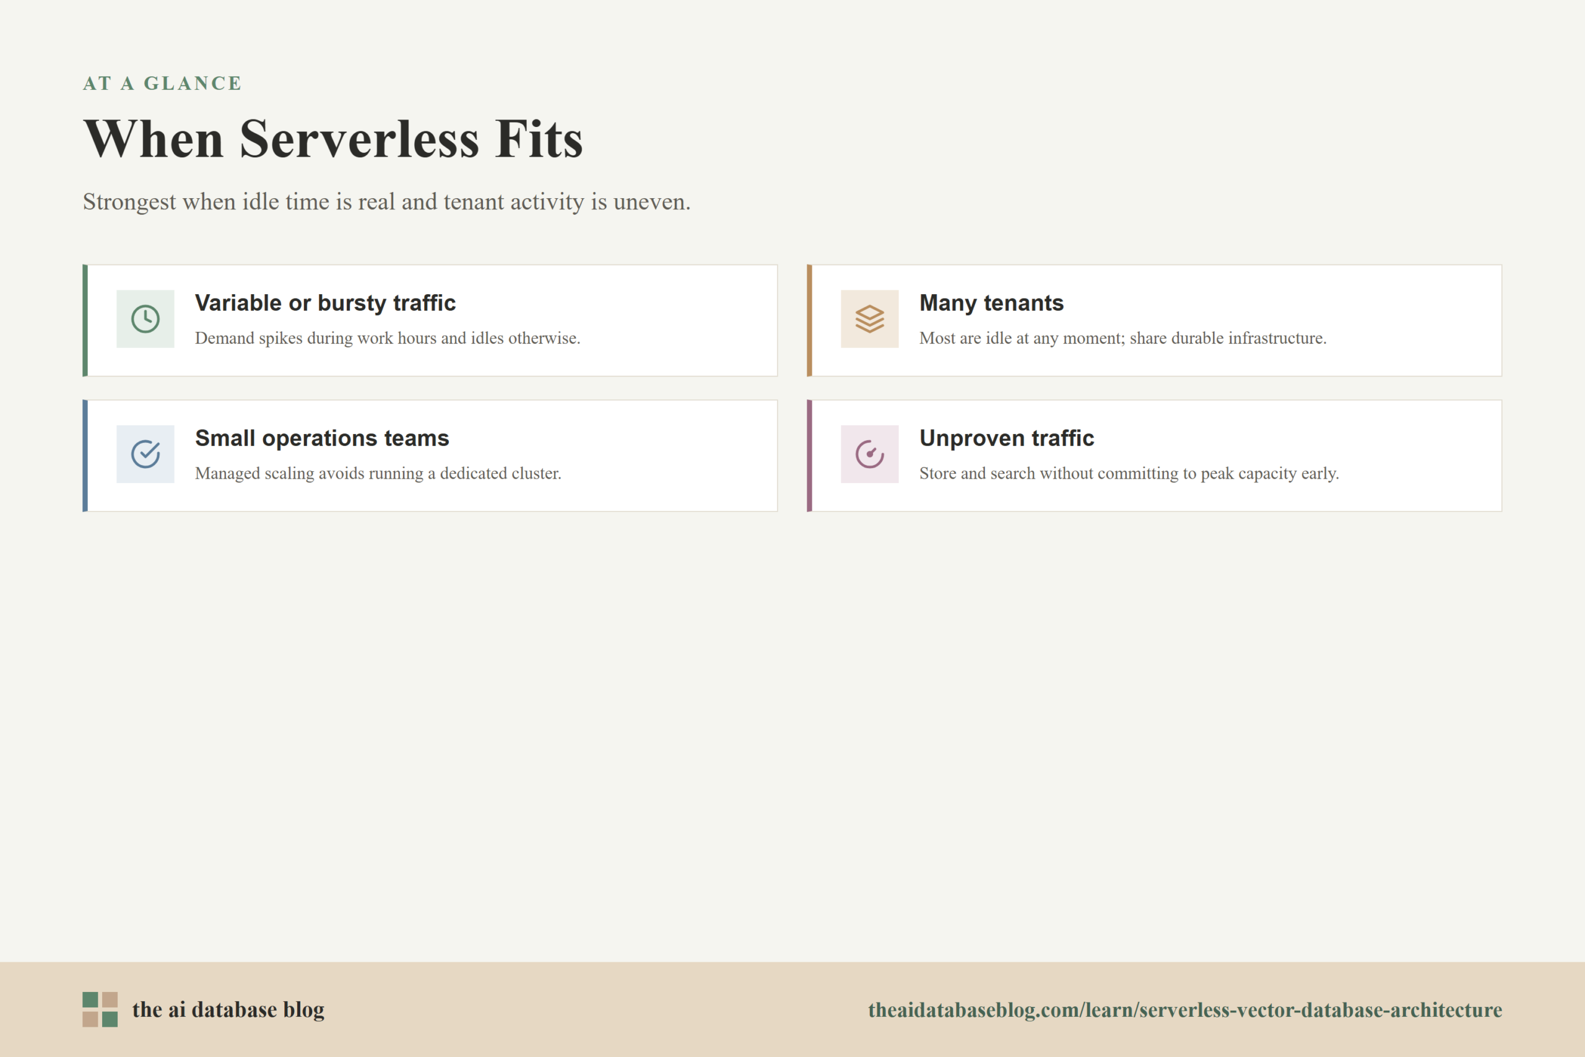Click the gauge icon beside Unproven traffic
The width and height of the screenshot is (1585, 1057).
tap(869, 454)
